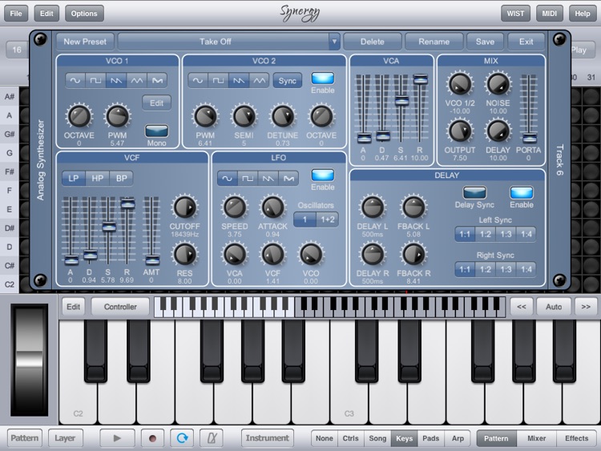Switch to the Ctrls tab

350,438
